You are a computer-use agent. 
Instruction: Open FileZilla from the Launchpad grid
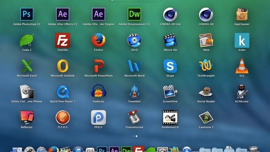pos(62,41)
